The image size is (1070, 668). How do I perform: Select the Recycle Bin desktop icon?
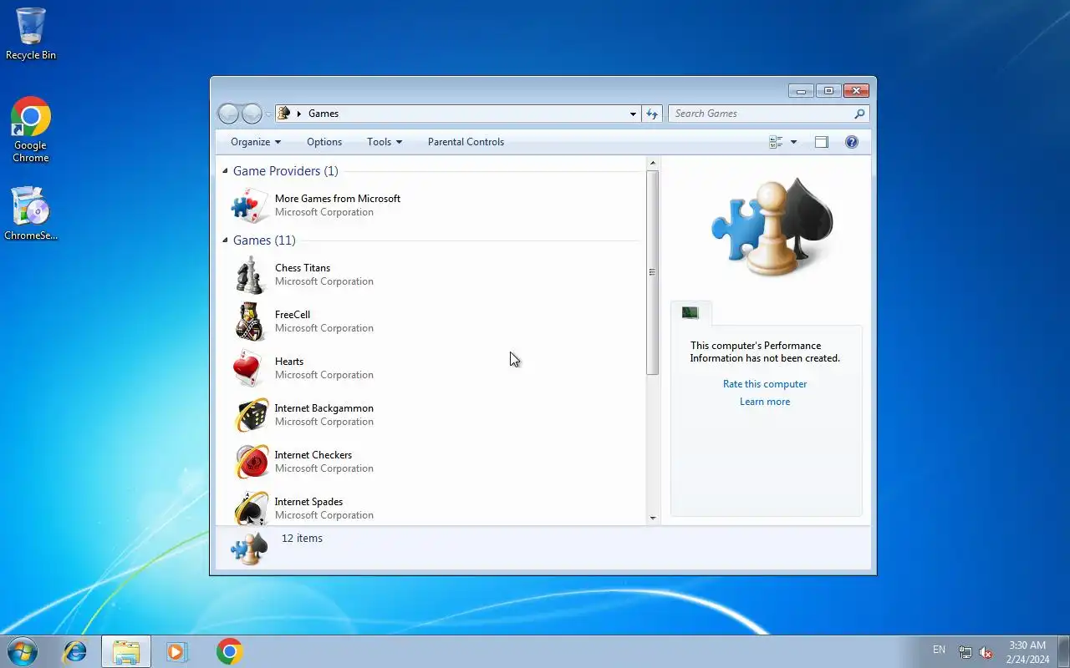pyautogui.click(x=31, y=34)
